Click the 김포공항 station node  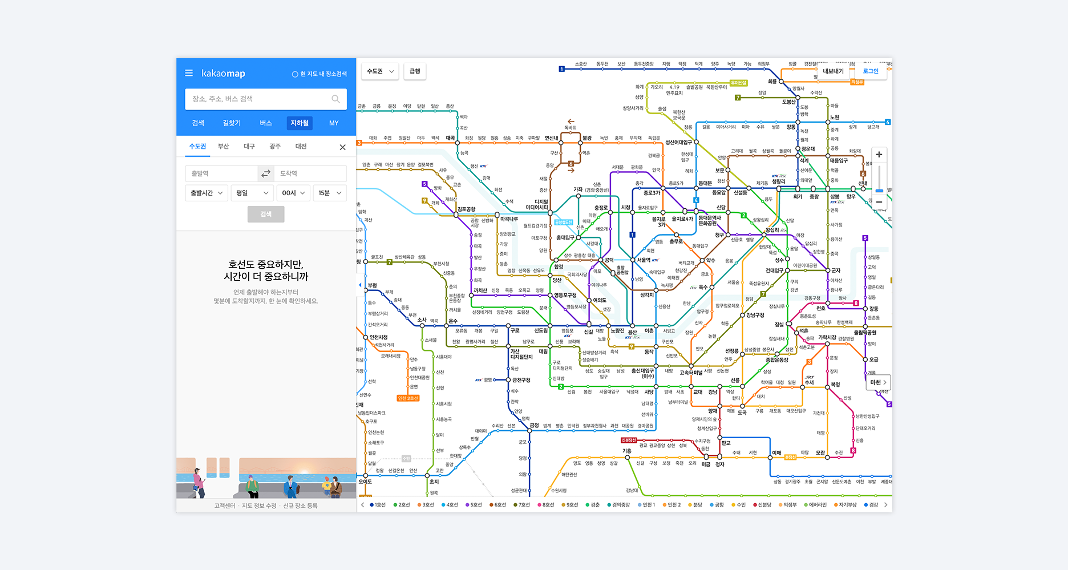tap(456, 215)
